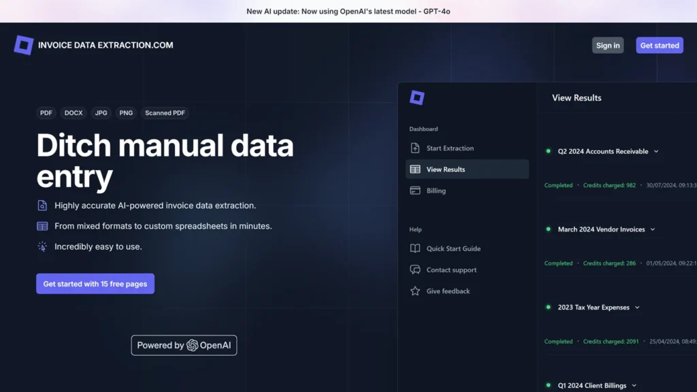This screenshot has height=392, width=697.
Task: Select the Start Extraction sidebar icon
Action: click(x=415, y=148)
